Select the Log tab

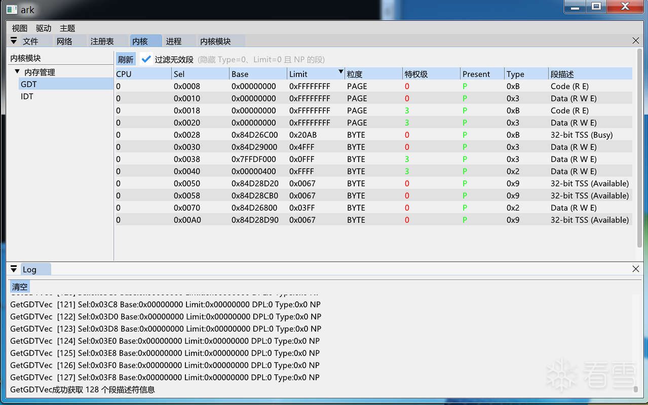(x=35, y=269)
